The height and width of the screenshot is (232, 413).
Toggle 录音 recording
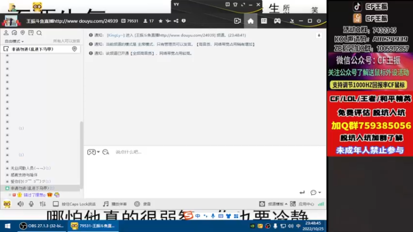pyautogui.click(x=142, y=204)
